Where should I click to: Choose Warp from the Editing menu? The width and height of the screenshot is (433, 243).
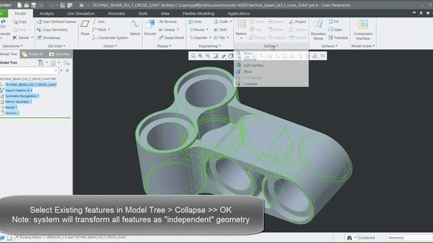click(248, 72)
